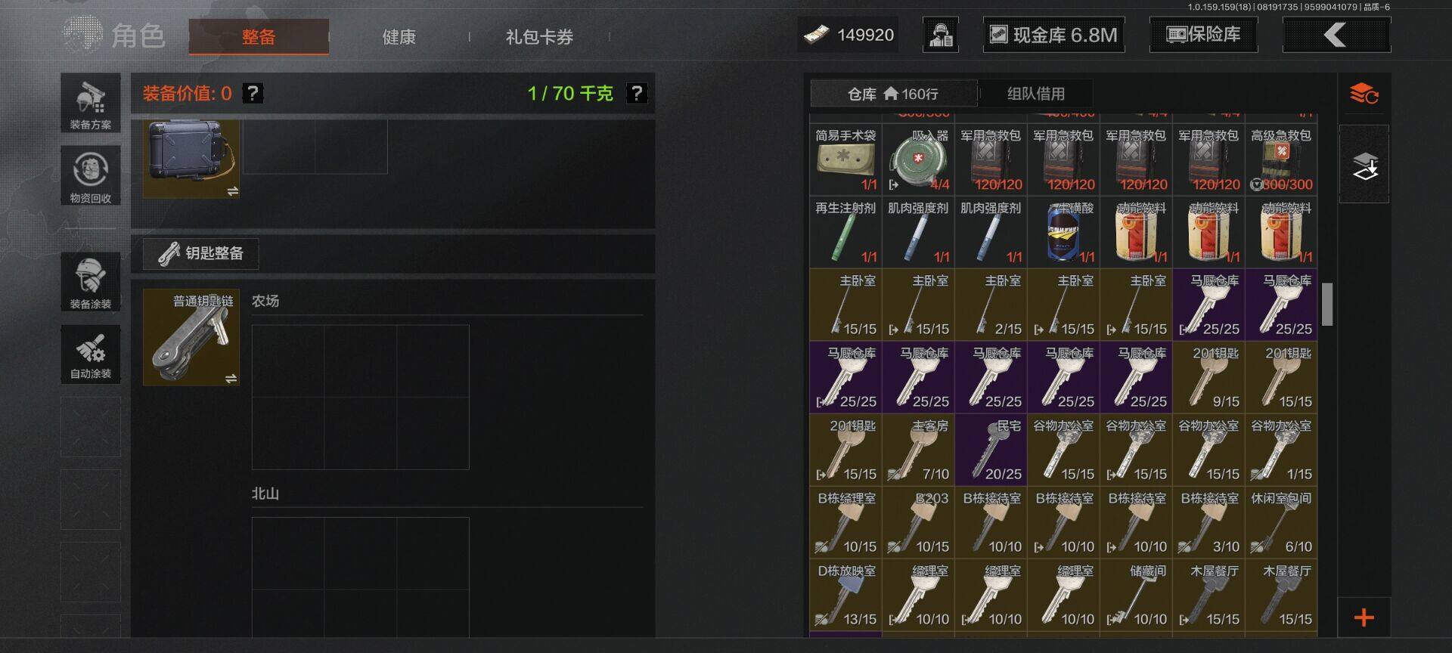Switch to the 健康 tab

pyautogui.click(x=399, y=37)
